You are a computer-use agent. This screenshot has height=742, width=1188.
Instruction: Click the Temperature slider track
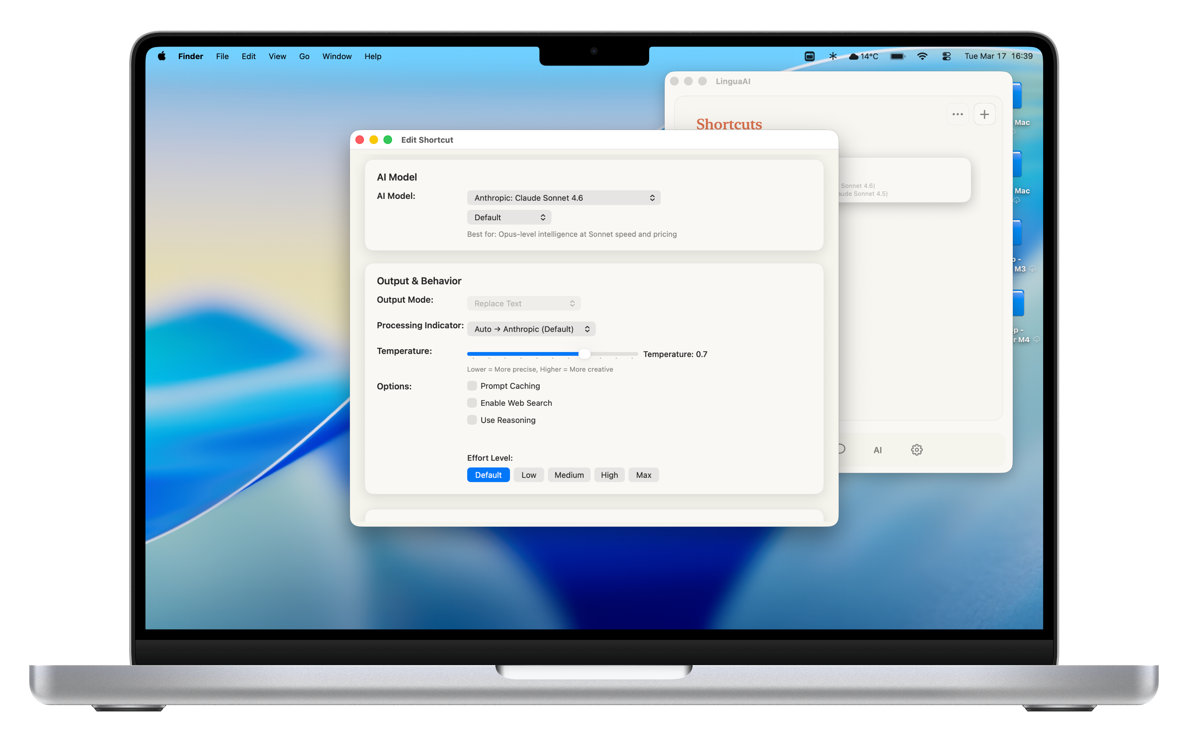[x=552, y=354]
